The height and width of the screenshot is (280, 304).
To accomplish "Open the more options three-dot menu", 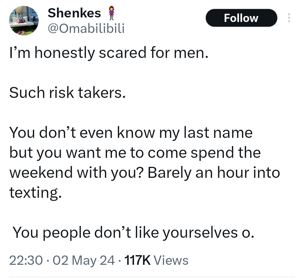I will [x=288, y=18].
